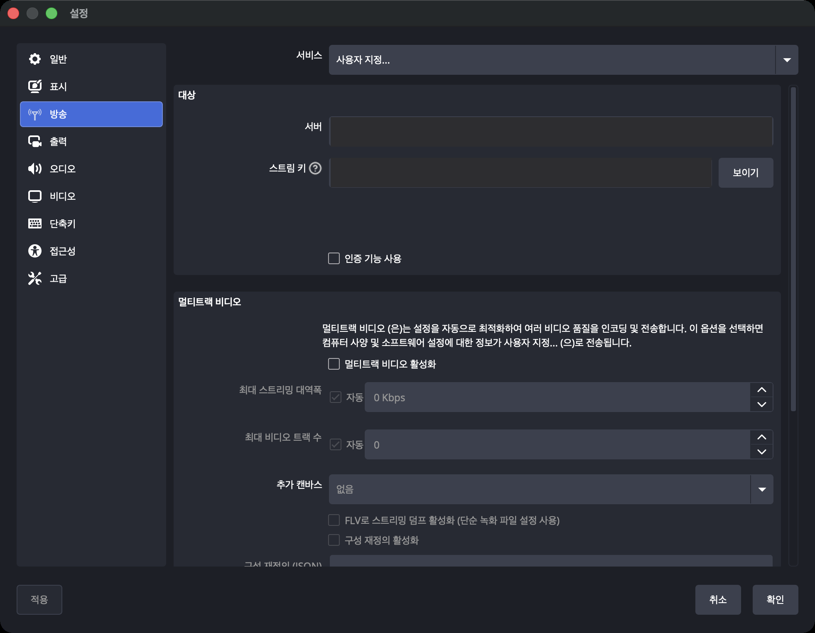Image resolution: width=815 pixels, height=633 pixels.
Task: Increase the 최대 비디오 트랙 수 value
Action: [762, 437]
